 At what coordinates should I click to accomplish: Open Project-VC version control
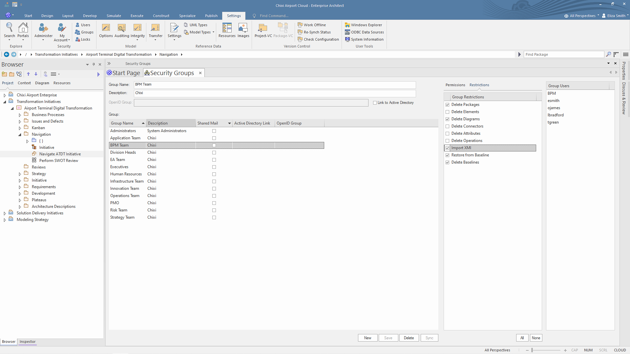[x=263, y=30]
